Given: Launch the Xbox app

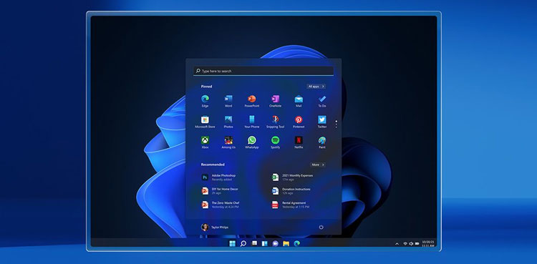Looking at the screenshot, I should click(205, 142).
